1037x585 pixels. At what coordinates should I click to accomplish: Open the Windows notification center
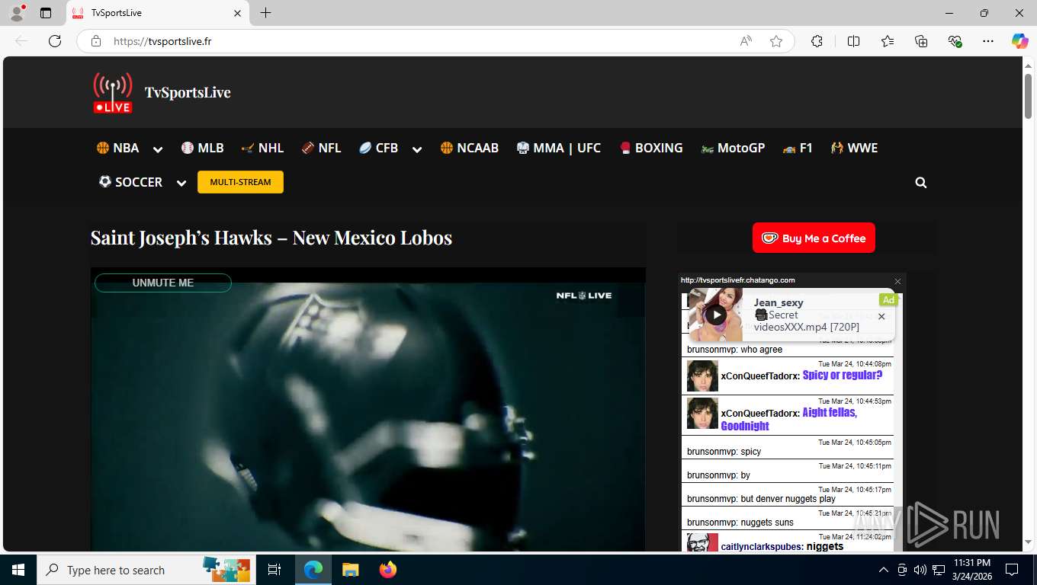coord(1012,570)
